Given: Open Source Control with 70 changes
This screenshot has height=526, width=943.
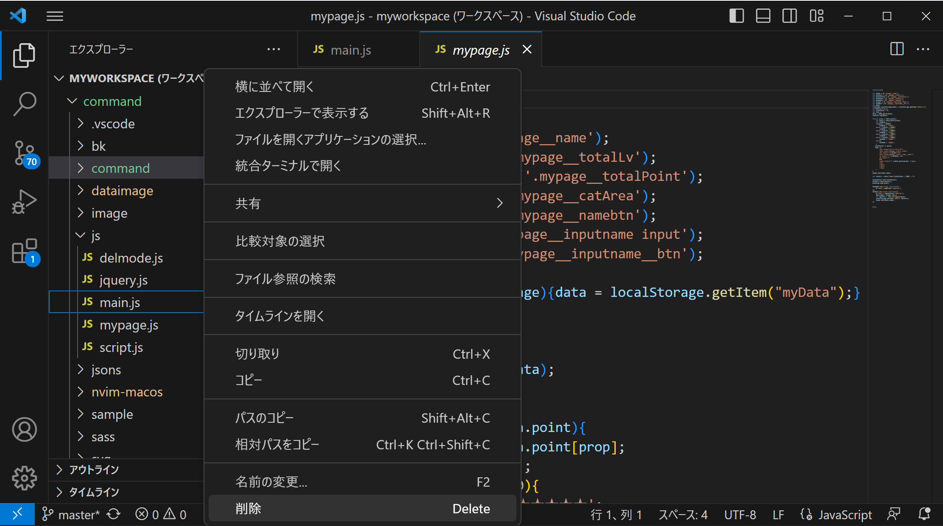Looking at the screenshot, I should tap(25, 154).
